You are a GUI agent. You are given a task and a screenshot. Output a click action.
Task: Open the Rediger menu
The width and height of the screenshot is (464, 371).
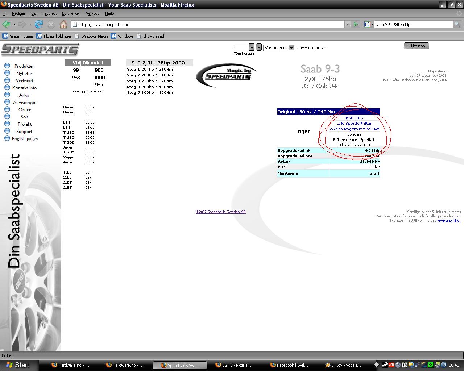[18, 13]
